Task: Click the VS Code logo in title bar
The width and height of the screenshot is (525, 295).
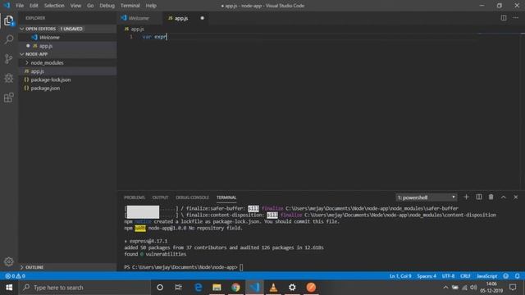Action: click(7, 6)
